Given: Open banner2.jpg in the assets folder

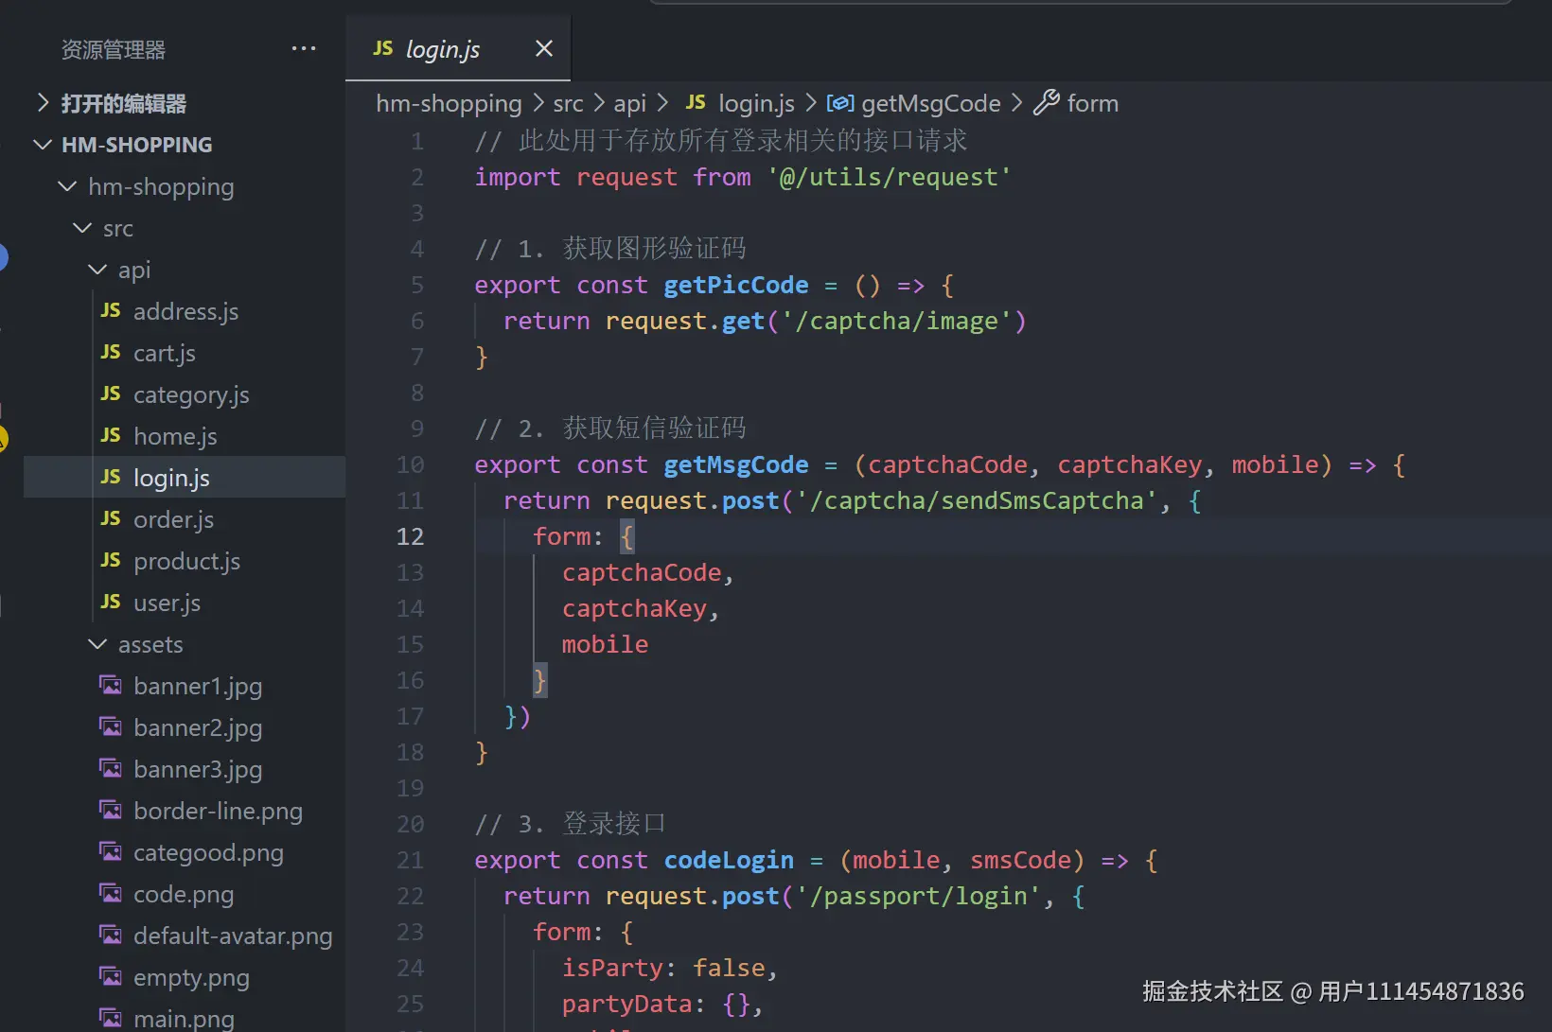Looking at the screenshot, I should coord(198,727).
